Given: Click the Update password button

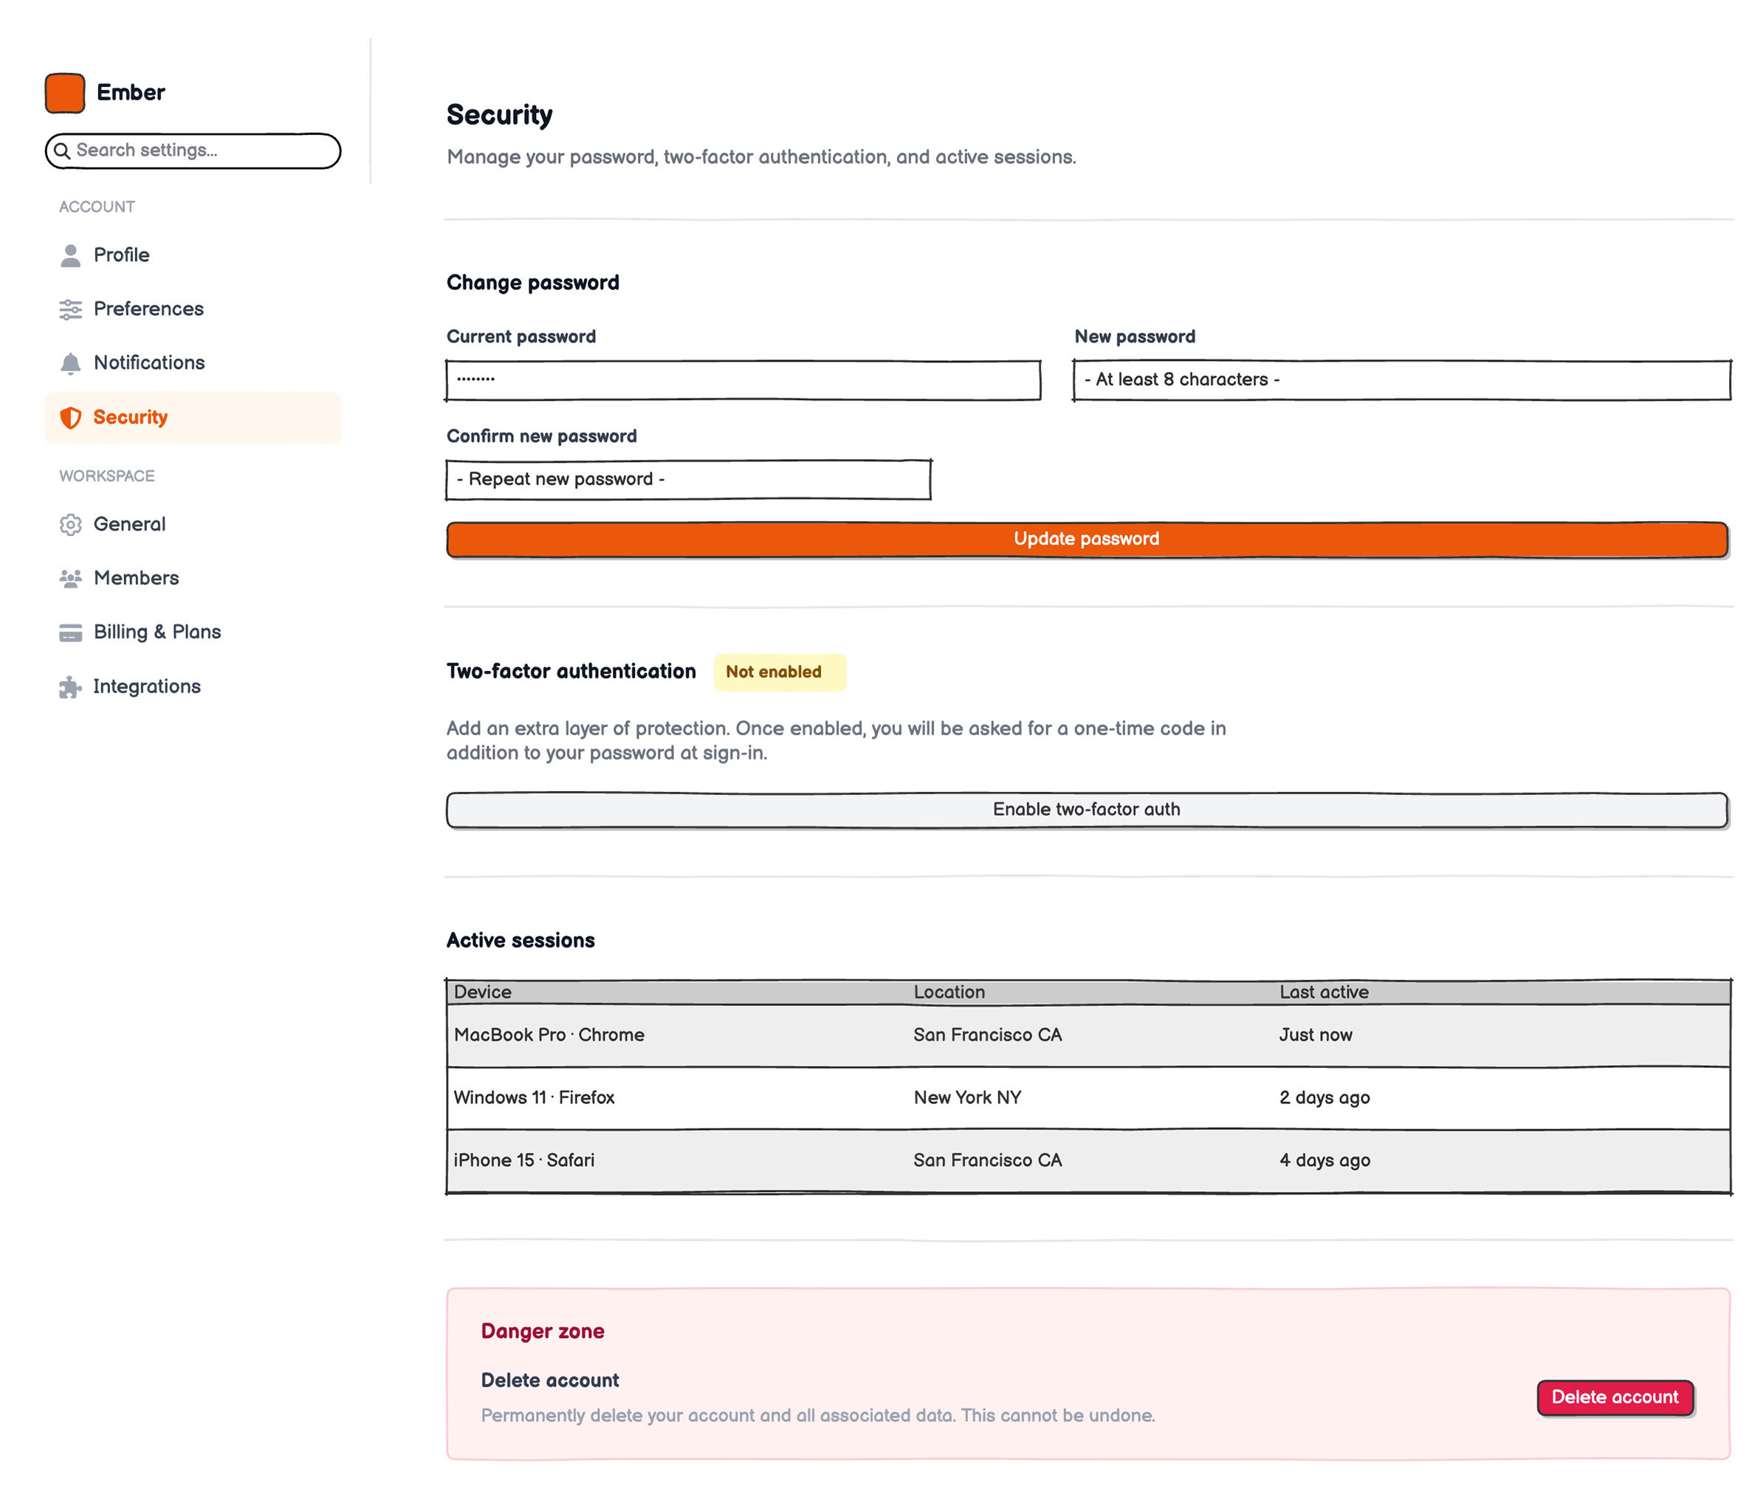Looking at the screenshot, I should tap(1087, 540).
